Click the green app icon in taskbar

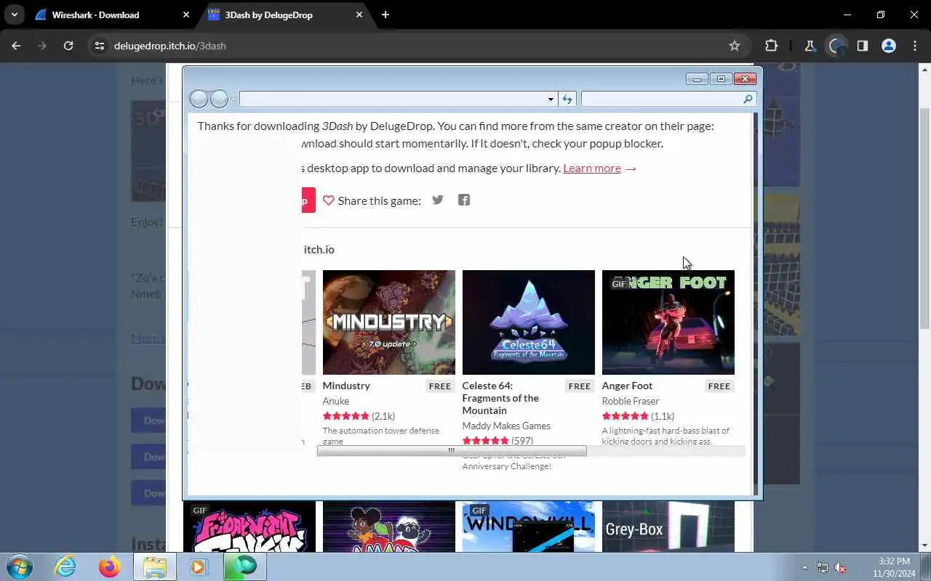click(245, 566)
